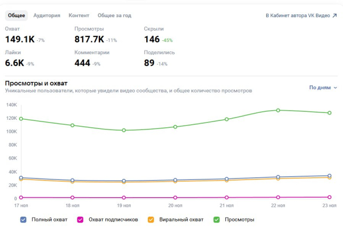Disable the Виральный охват series checkbox
The image size is (343, 230).
(x=151, y=219)
